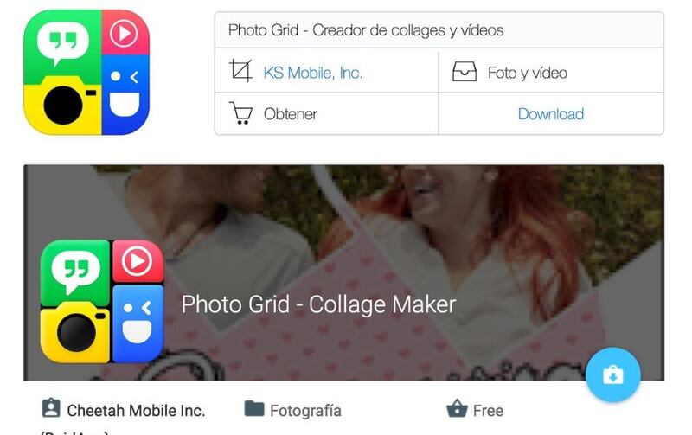
Task: Click the Download link
Action: pos(551,114)
